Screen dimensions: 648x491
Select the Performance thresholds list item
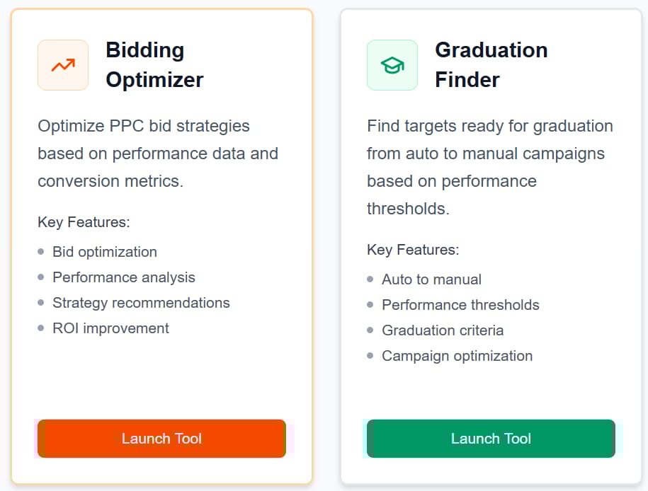pos(460,305)
